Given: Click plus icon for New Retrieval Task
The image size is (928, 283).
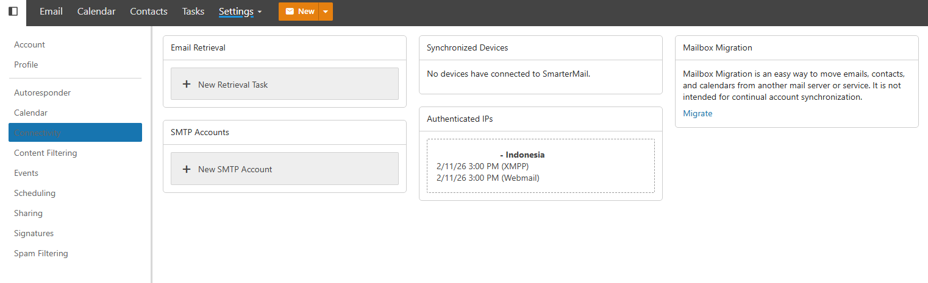Looking at the screenshot, I should click(187, 84).
